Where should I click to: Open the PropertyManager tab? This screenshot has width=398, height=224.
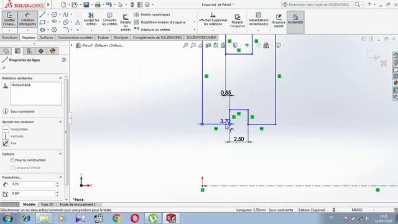coord(17,51)
